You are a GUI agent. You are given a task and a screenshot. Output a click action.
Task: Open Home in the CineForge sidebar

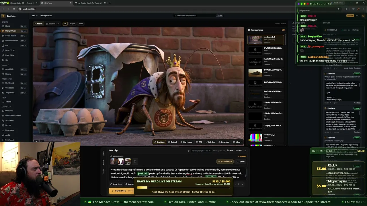click(x=14, y=26)
